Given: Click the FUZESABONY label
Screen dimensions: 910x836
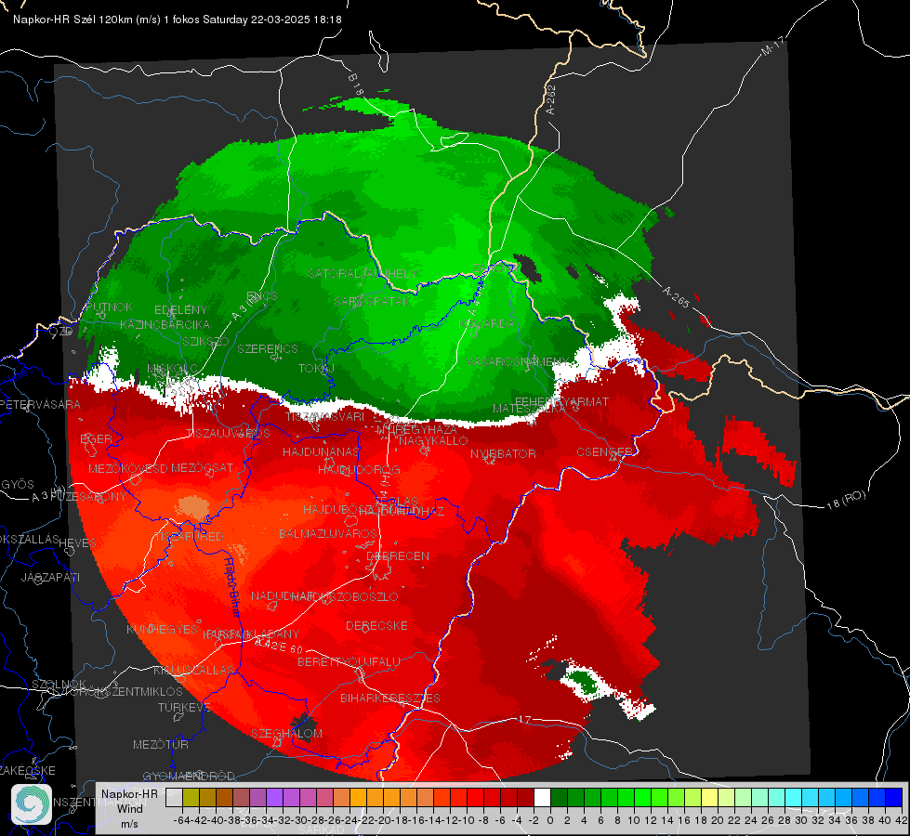Looking at the screenshot, I should (x=88, y=497).
